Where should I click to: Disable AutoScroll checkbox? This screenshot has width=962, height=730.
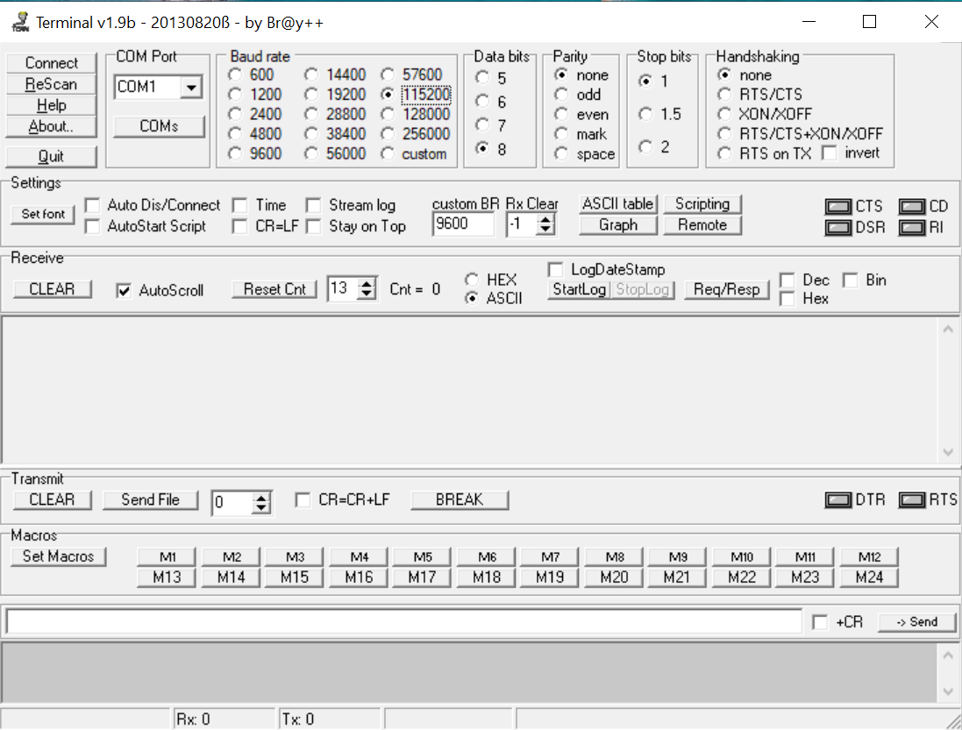(124, 291)
